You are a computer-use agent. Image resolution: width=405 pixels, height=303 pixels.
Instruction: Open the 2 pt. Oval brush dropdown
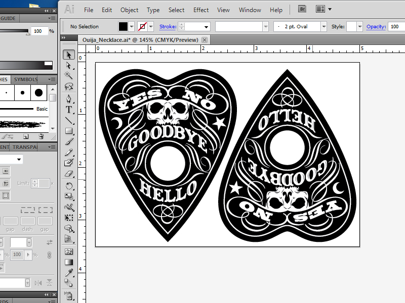click(323, 26)
